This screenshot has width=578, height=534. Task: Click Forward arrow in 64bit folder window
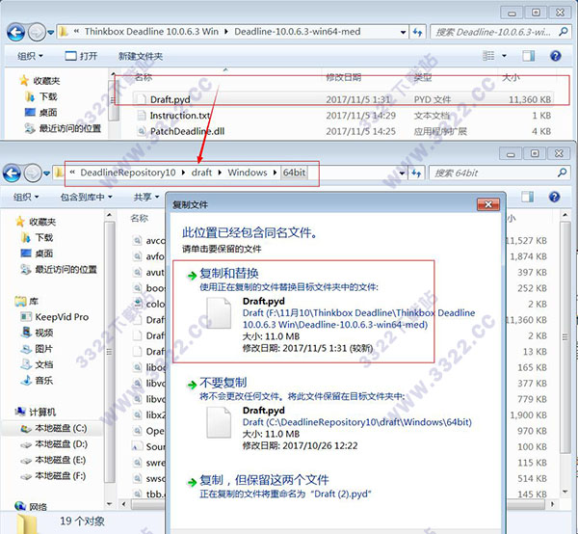pyautogui.click(x=33, y=173)
